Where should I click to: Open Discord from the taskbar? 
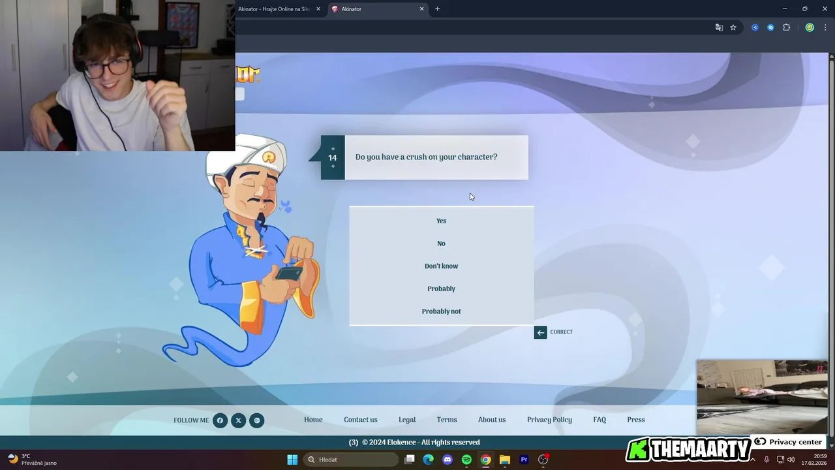pos(448,460)
